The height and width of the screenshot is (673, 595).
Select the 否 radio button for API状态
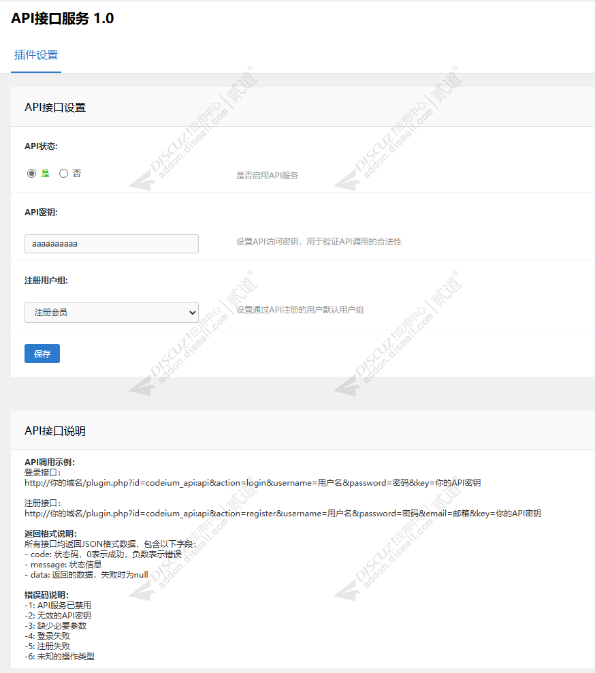pos(63,174)
